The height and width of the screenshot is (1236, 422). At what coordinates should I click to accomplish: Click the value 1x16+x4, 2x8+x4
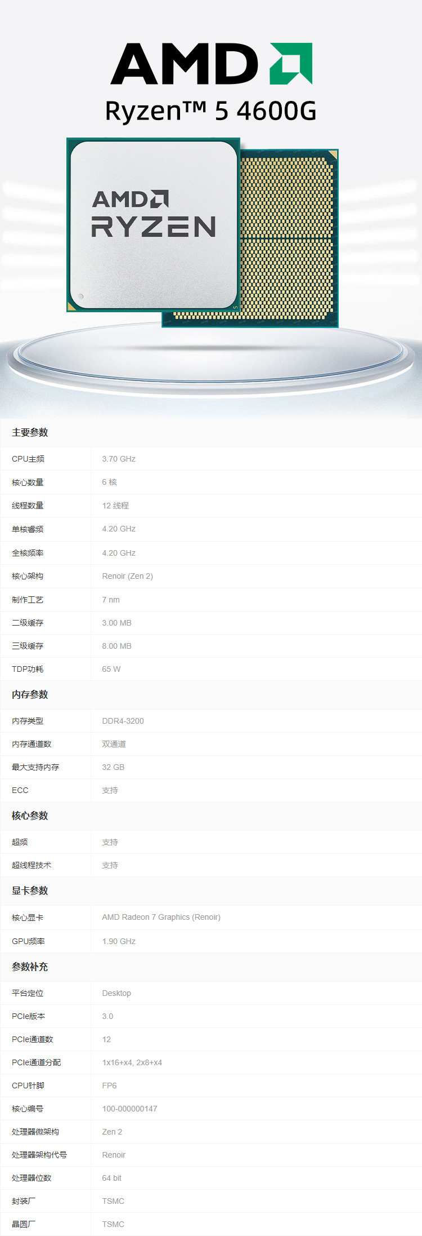point(132,1062)
